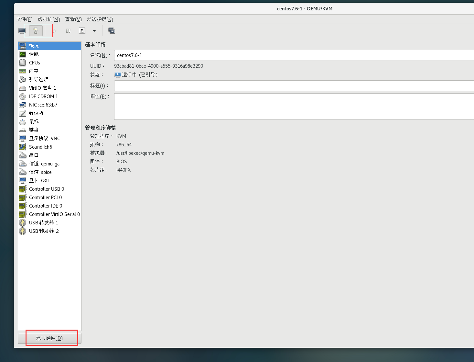
Task: Click the x86_64 architecture value
Action: [x=124, y=145]
